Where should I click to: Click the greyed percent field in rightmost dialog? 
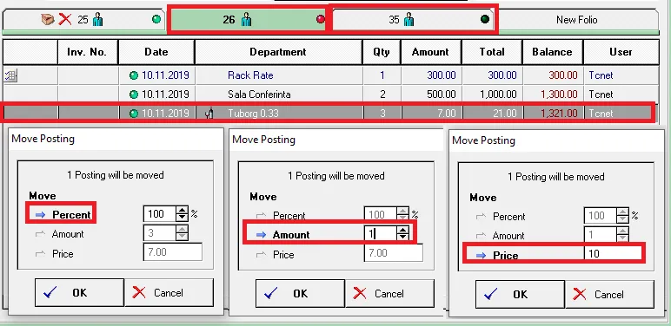(601, 216)
